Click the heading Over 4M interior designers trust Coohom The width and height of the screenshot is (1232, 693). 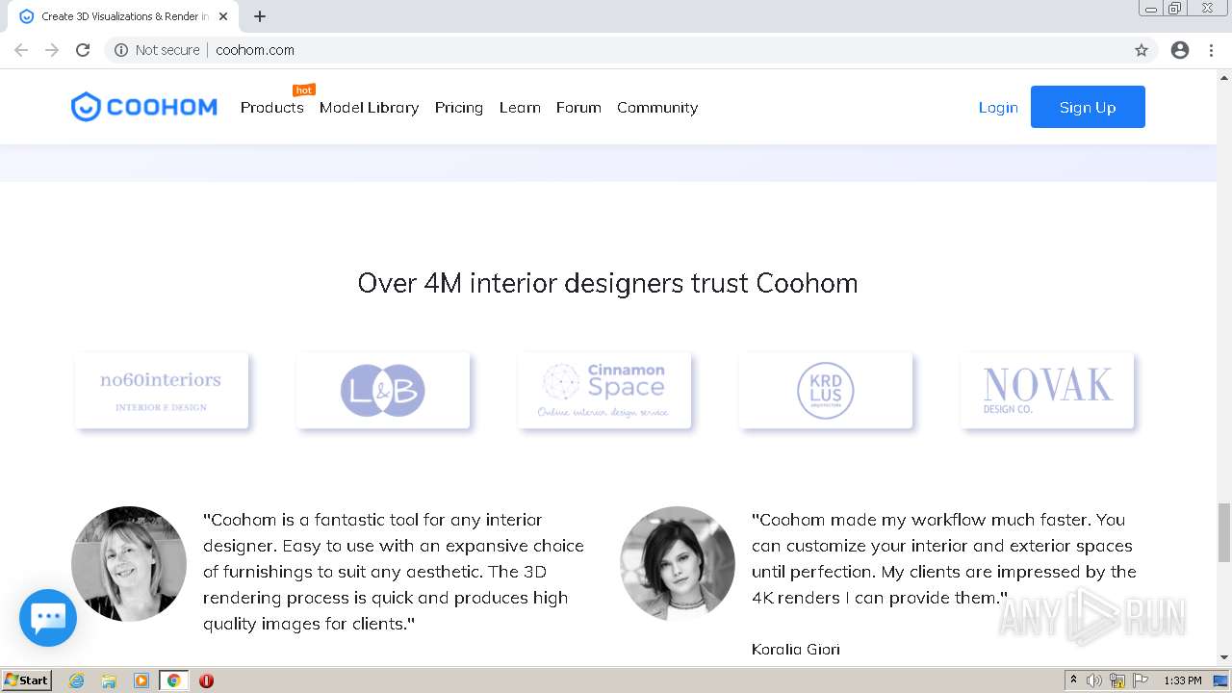click(607, 283)
